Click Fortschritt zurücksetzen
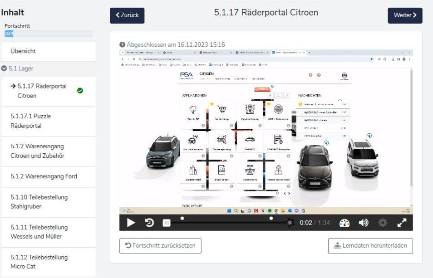The height and width of the screenshot is (278, 433). click(160, 246)
